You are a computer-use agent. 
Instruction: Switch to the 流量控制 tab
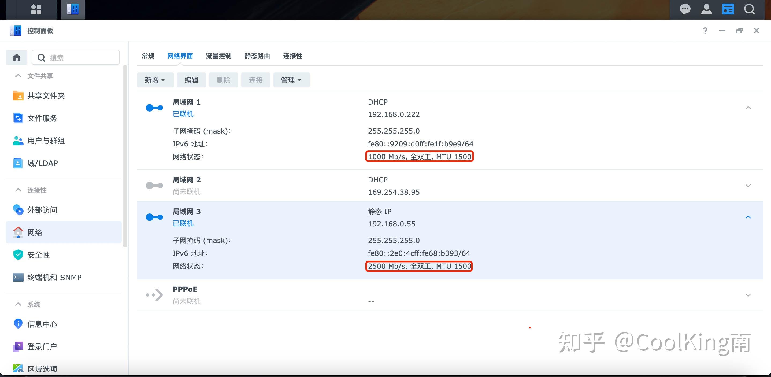218,56
